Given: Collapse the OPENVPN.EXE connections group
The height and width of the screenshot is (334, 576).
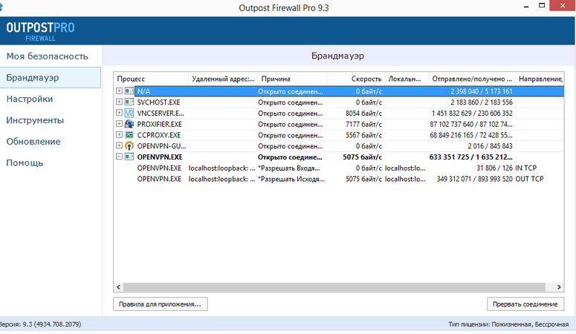Looking at the screenshot, I should 119,157.
